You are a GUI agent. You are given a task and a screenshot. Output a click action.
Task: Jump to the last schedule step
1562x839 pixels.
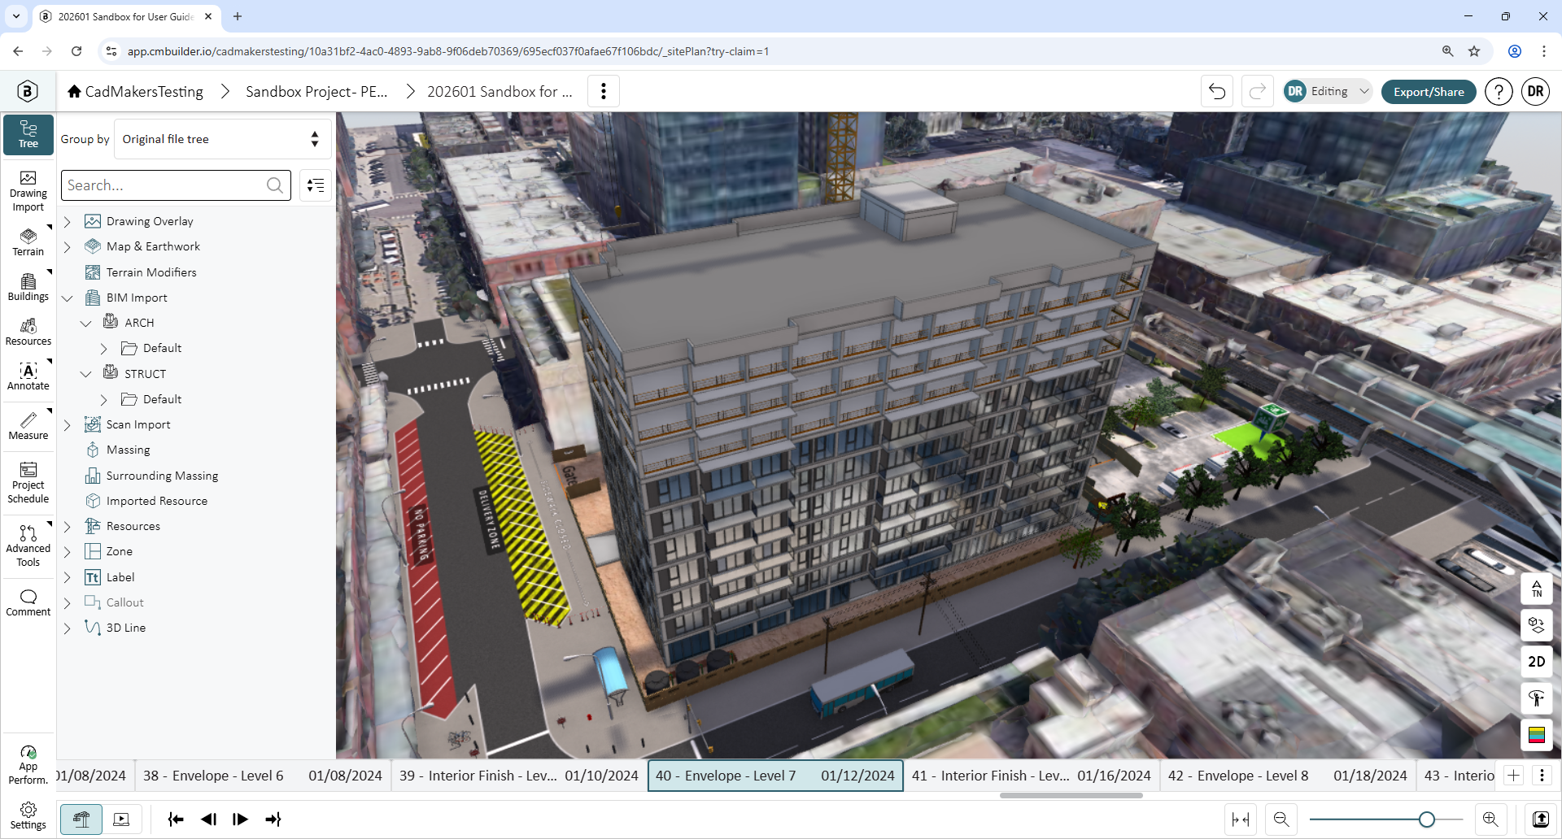point(273,819)
